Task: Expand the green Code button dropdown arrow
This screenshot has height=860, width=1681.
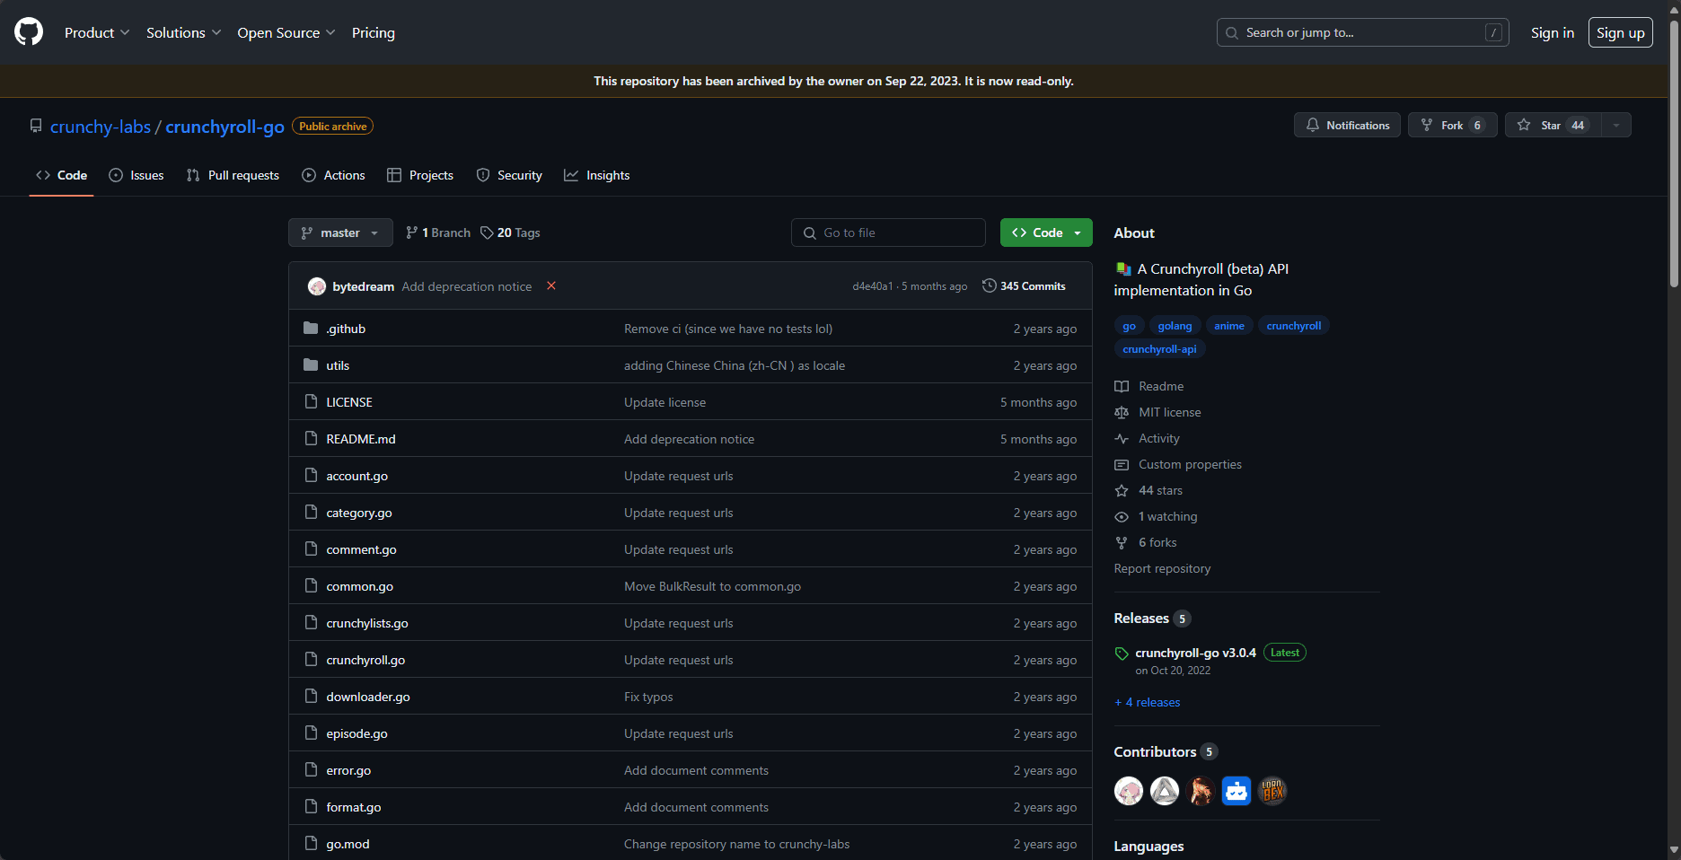Action: click(1075, 232)
